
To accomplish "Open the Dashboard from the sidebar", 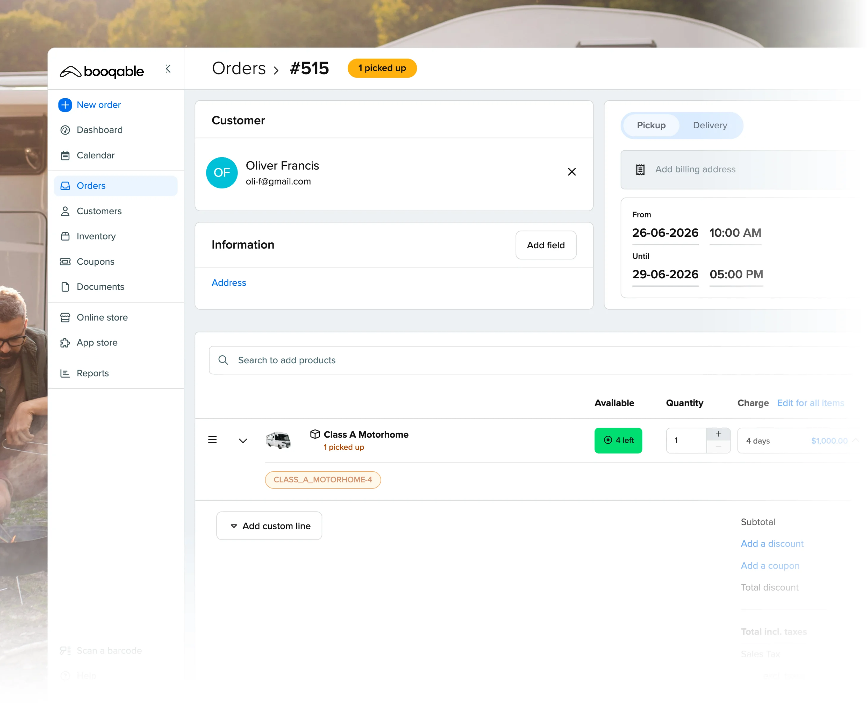I will 99,130.
